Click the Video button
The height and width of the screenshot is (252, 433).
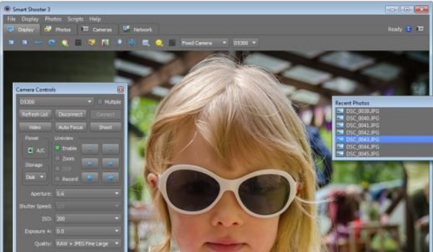pos(35,127)
